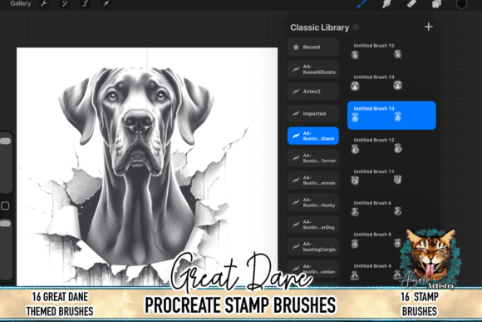Tap the square modify button on sidebar
The width and height of the screenshot is (482, 322).
click(5, 206)
